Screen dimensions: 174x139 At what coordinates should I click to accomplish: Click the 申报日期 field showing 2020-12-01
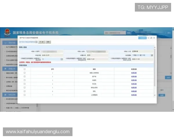[x=52, y=55]
